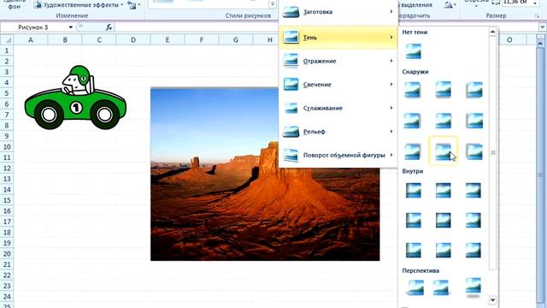Click the fx insert function icon
Viewport: 547px width, 308px height.
tap(109, 27)
